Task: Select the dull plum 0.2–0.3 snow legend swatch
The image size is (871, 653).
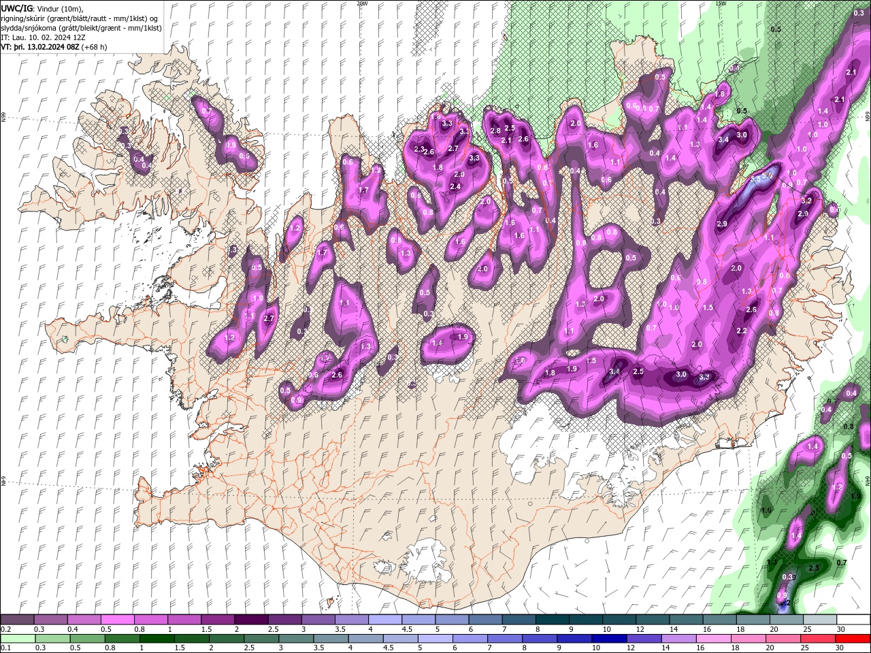Action: point(17,620)
